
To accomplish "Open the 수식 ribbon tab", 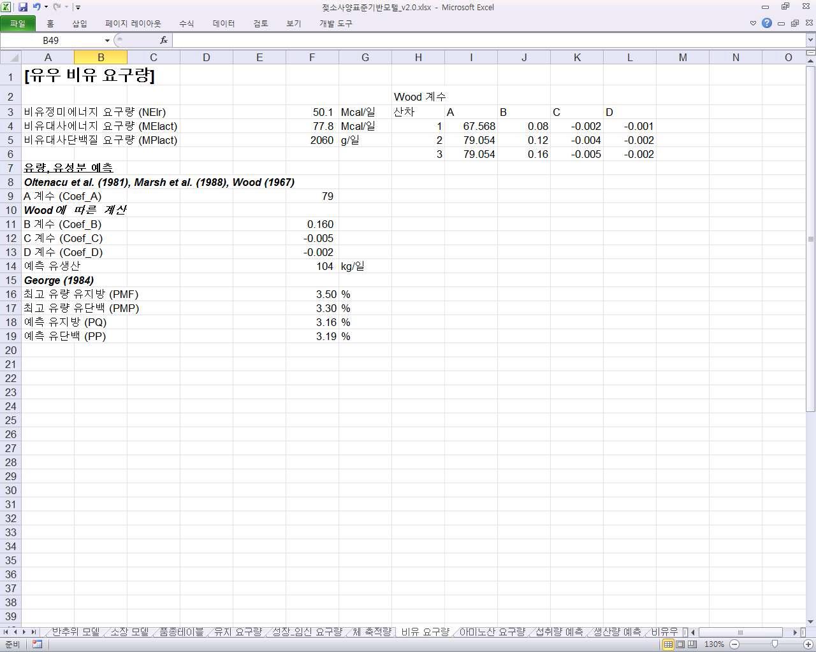I will point(186,24).
